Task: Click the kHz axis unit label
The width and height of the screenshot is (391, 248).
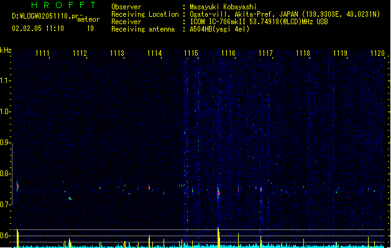Action: pyautogui.click(x=6, y=50)
